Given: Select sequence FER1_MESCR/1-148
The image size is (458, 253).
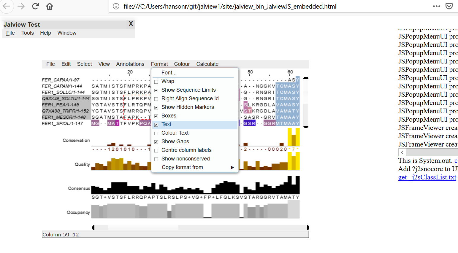Looking at the screenshot, I should [64, 117].
